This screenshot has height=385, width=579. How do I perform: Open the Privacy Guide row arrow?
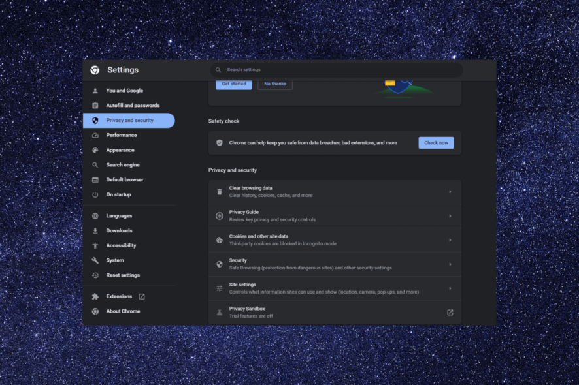click(450, 216)
